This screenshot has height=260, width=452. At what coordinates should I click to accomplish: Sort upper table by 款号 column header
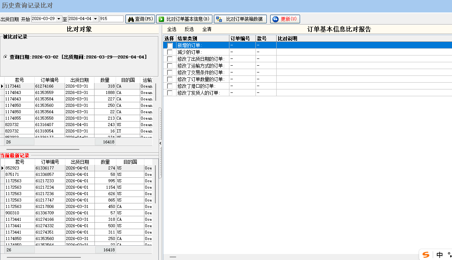pyautogui.click(x=19, y=80)
